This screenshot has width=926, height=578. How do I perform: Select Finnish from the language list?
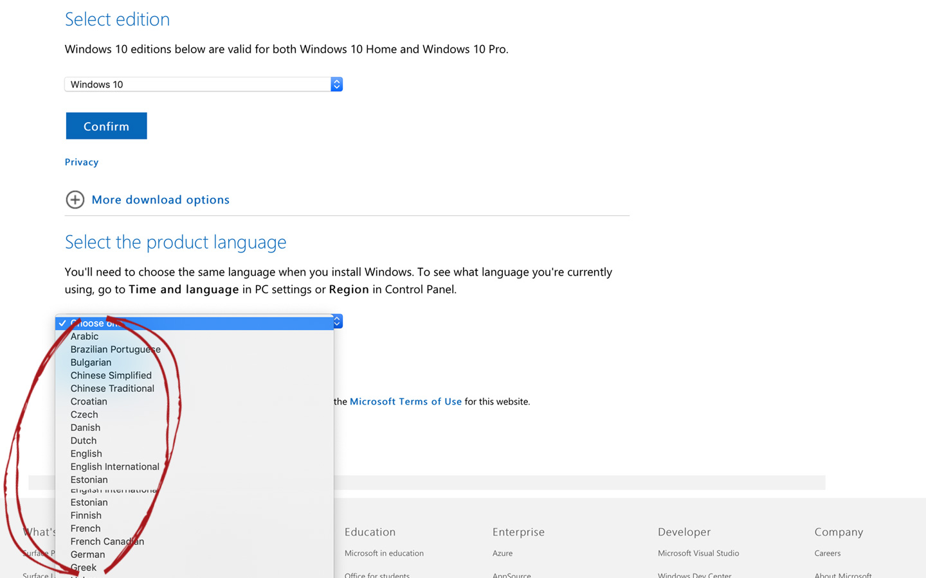click(x=194, y=516)
